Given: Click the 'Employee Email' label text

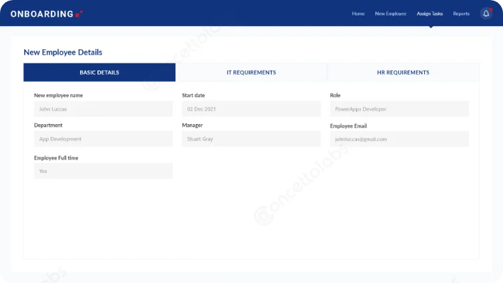Looking at the screenshot, I should tap(348, 125).
